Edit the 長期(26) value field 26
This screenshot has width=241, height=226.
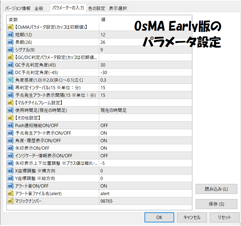pos(145,42)
